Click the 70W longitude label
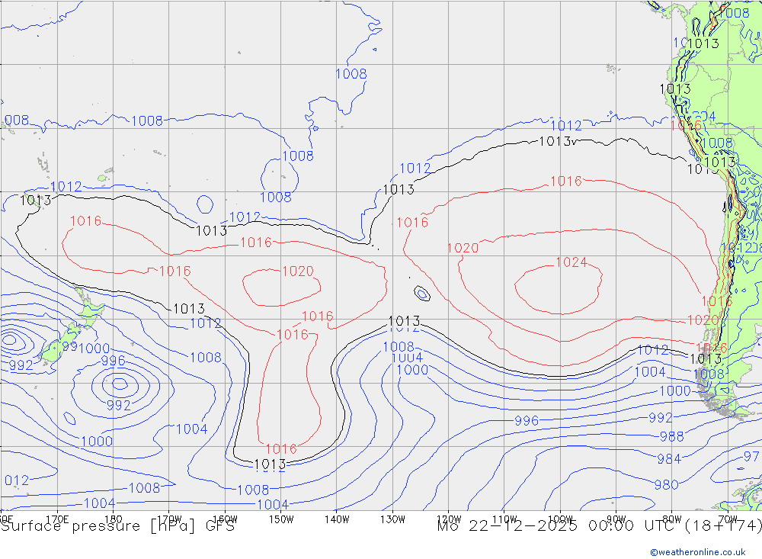Image resolution: width=762 pixels, height=559 pixels. point(728,519)
